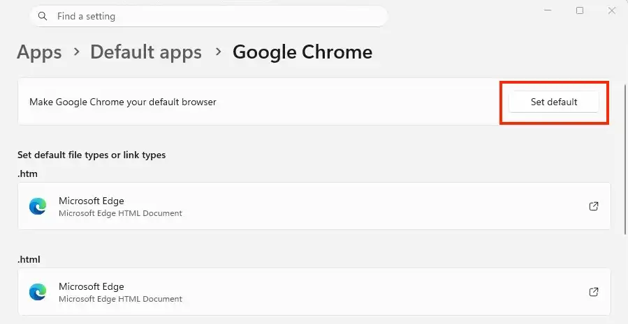Click 'Make Google Chrome your default browser' text
The image size is (628, 324).
(x=122, y=102)
